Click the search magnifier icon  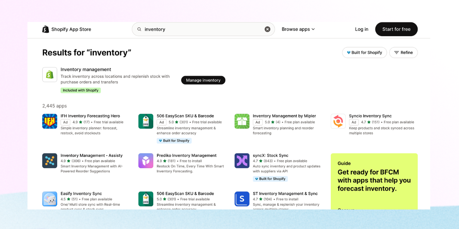point(139,29)
